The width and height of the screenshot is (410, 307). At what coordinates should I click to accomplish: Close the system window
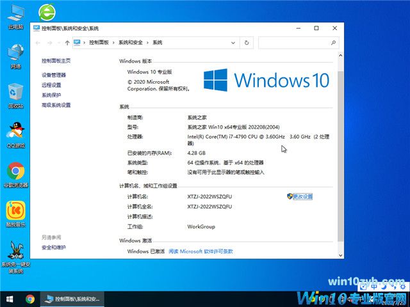coord(334,28)
